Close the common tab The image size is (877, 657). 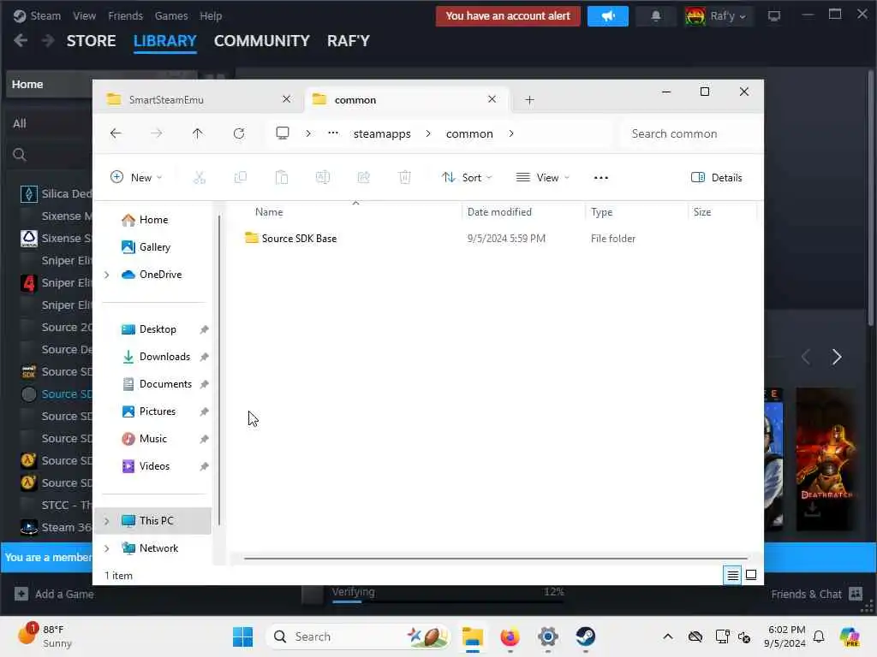[x=492, y=99]
